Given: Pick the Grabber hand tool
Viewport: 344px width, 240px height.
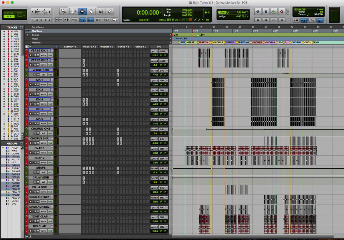Looking at the screenshot, I should tap(91, 11).
